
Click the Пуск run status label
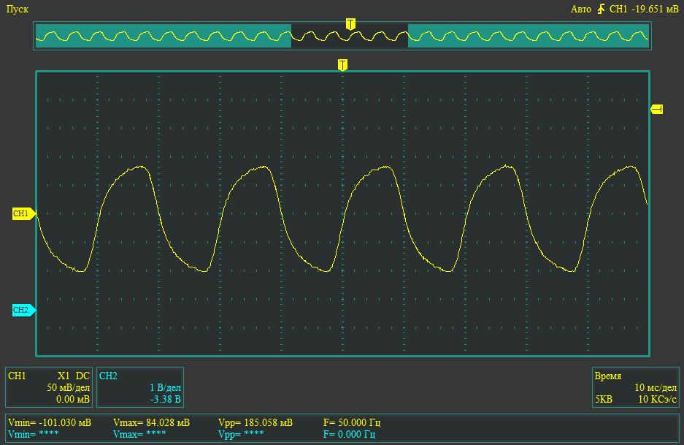coord(18,9)
